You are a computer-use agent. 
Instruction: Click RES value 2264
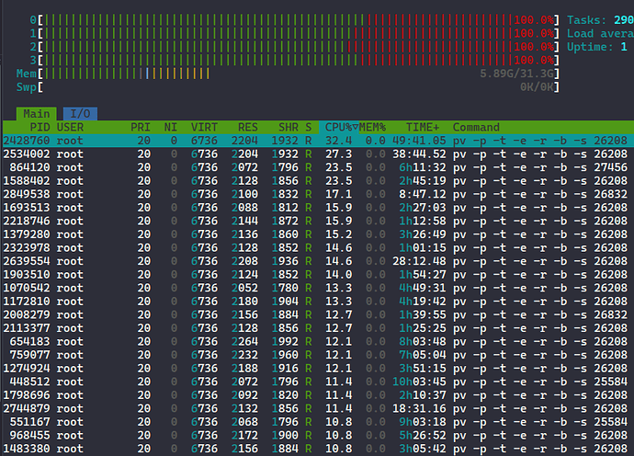pos(244,341)
